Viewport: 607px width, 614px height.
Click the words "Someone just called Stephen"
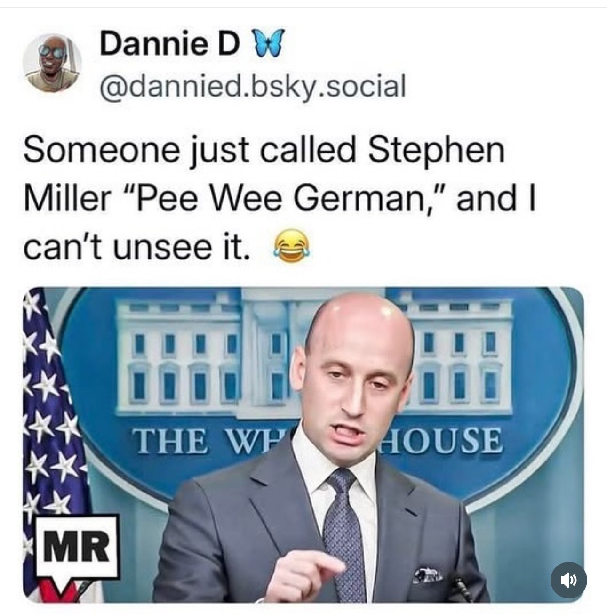(x=264, y=151)
